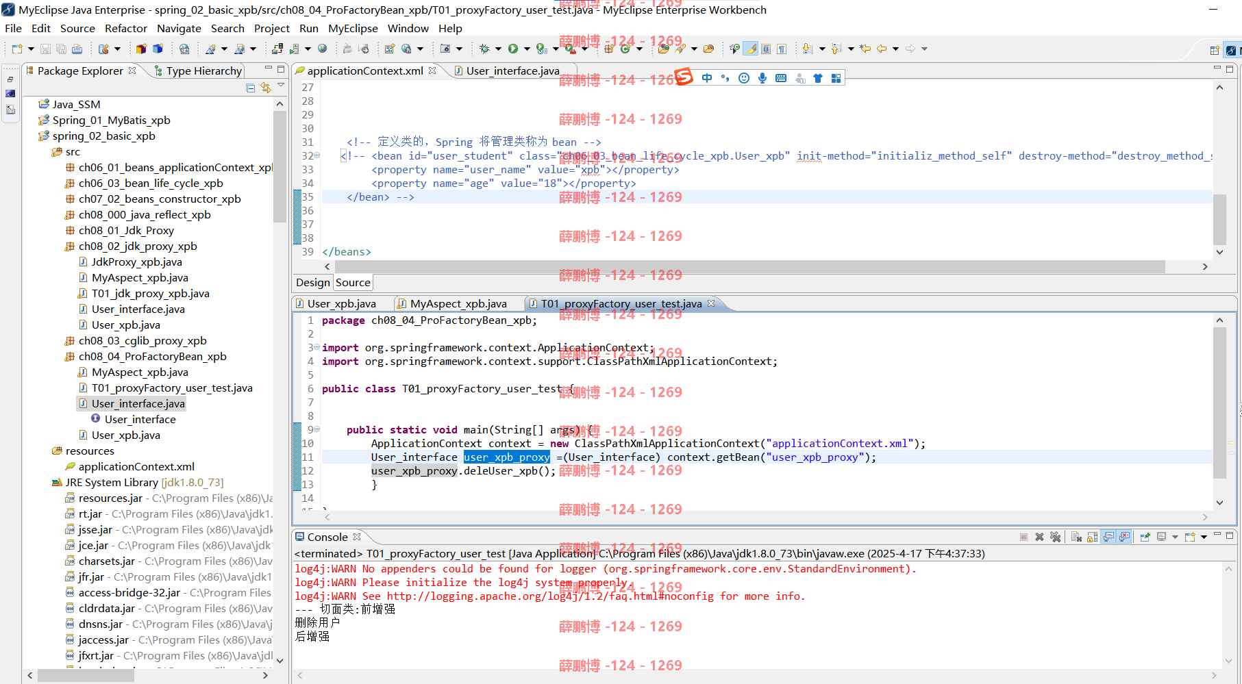
Task: Click the Next Annotation icon
Action: 807,49
